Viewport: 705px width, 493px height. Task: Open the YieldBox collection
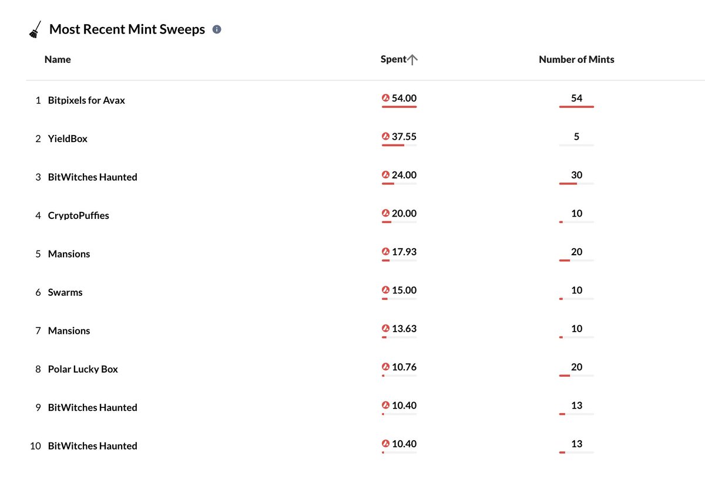pos(68,139)
